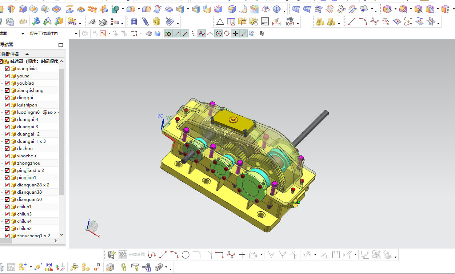The width and height of the screenshot is (455, 274).
Task: Expand the curve toolbar overflow arrow
Action: point(439,24)
